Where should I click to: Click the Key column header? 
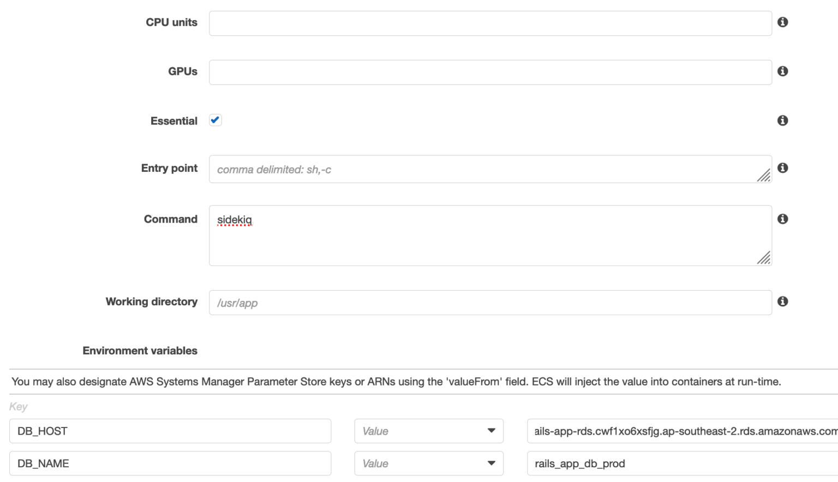17,406
